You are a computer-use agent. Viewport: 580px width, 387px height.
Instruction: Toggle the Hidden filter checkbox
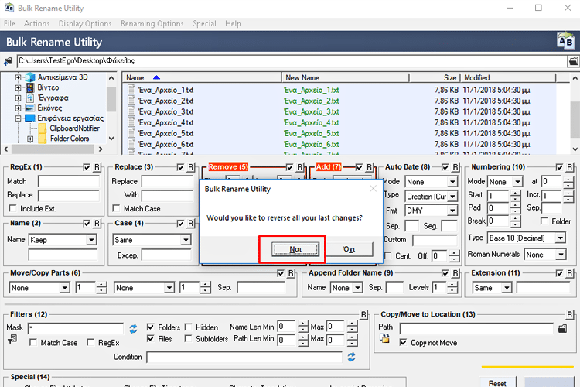(x=188, y=327)
